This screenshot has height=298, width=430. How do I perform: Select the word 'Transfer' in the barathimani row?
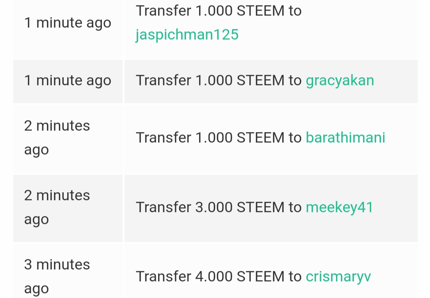(x=163, y=138)
